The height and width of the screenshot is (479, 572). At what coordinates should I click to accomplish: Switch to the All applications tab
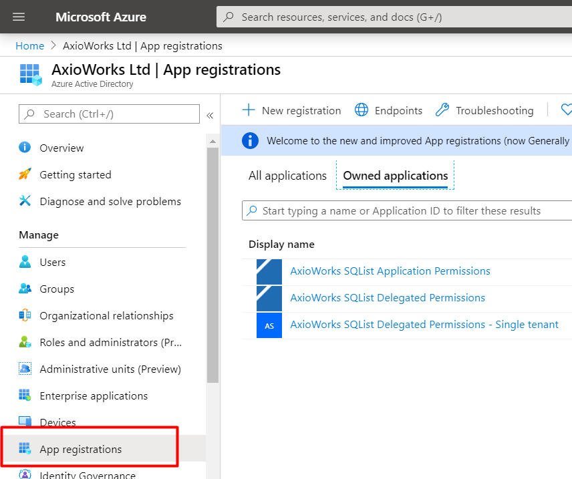[x=287, y=176]
